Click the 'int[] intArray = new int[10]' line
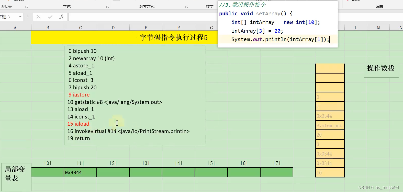The width and height of the screenshot is (403, 192). pos(276,22)
